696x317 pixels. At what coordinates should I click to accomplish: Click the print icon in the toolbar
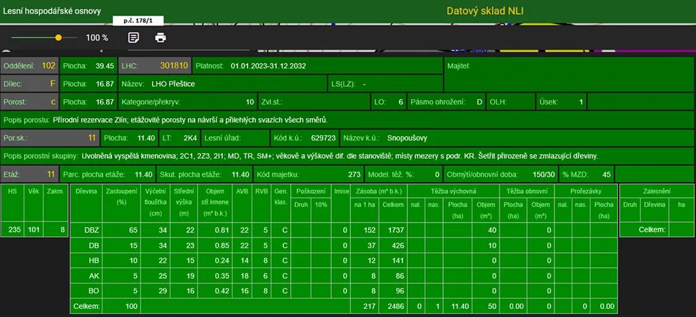pos(160,37)
